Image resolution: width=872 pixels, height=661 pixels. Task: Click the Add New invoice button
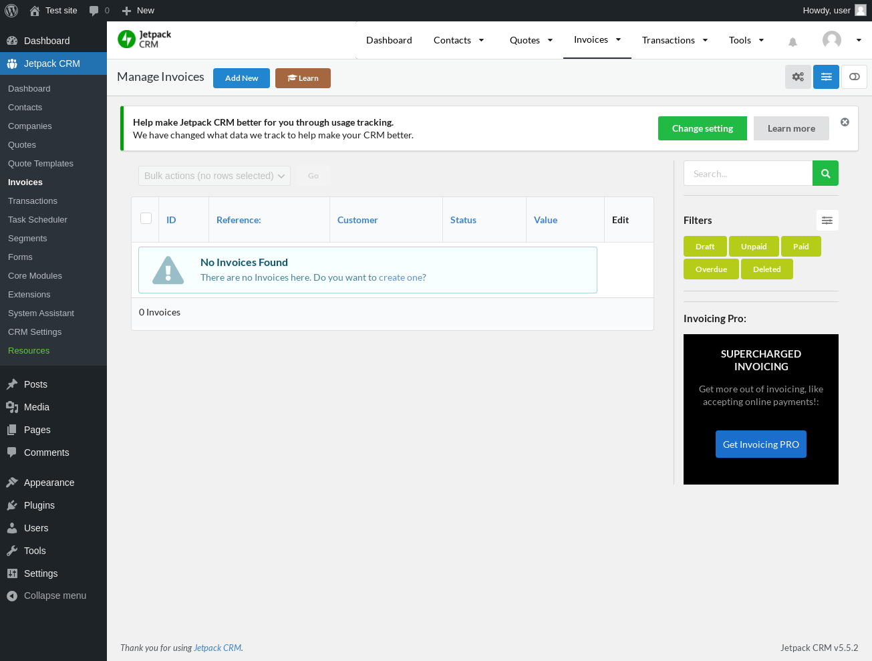[x=241, y=78]
